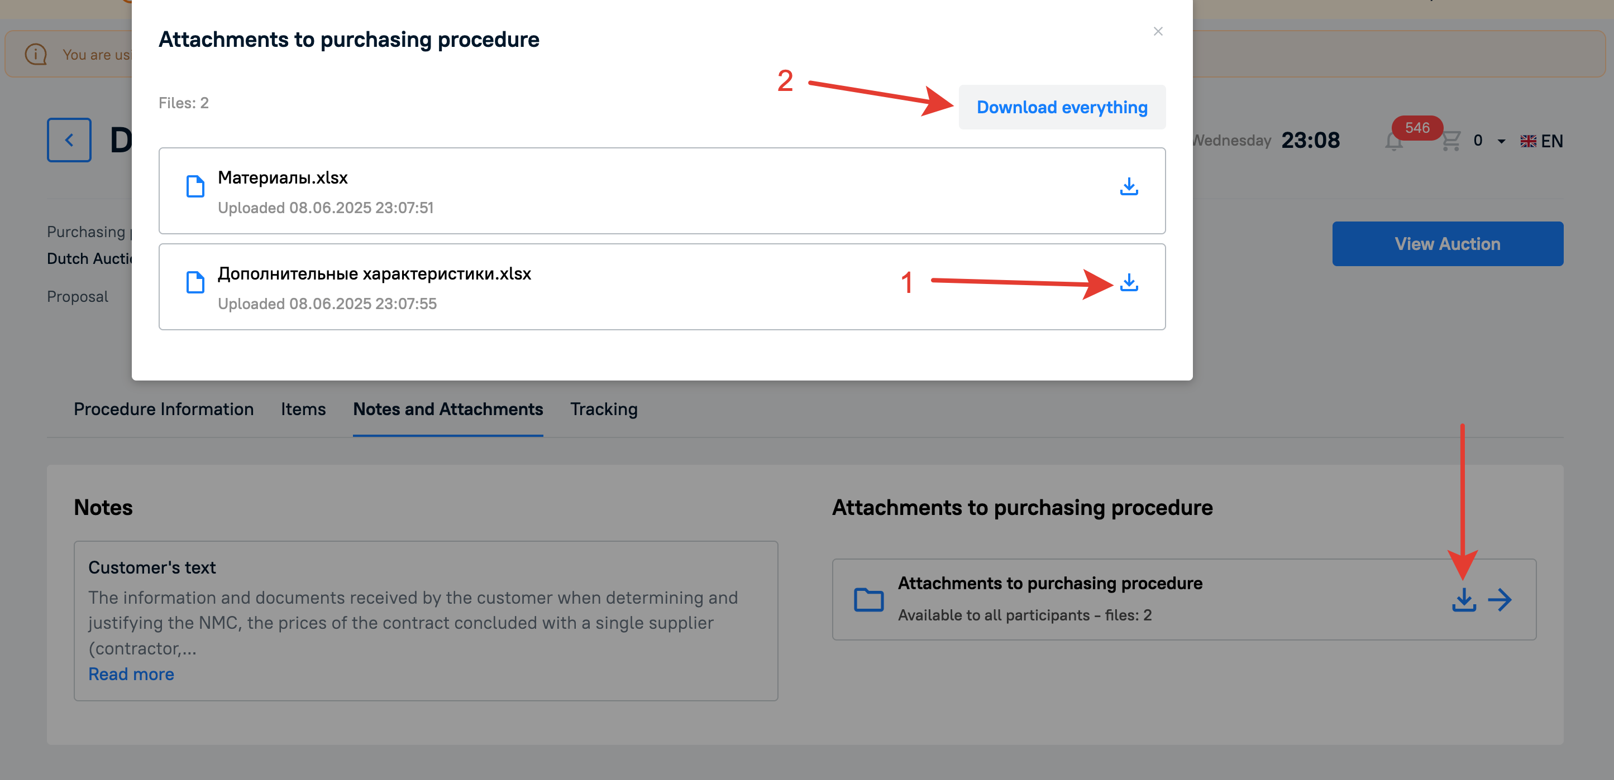The height and width of the screenshot is (780, 1614).
Task: Open the Items tab
Action: point(303,410)
